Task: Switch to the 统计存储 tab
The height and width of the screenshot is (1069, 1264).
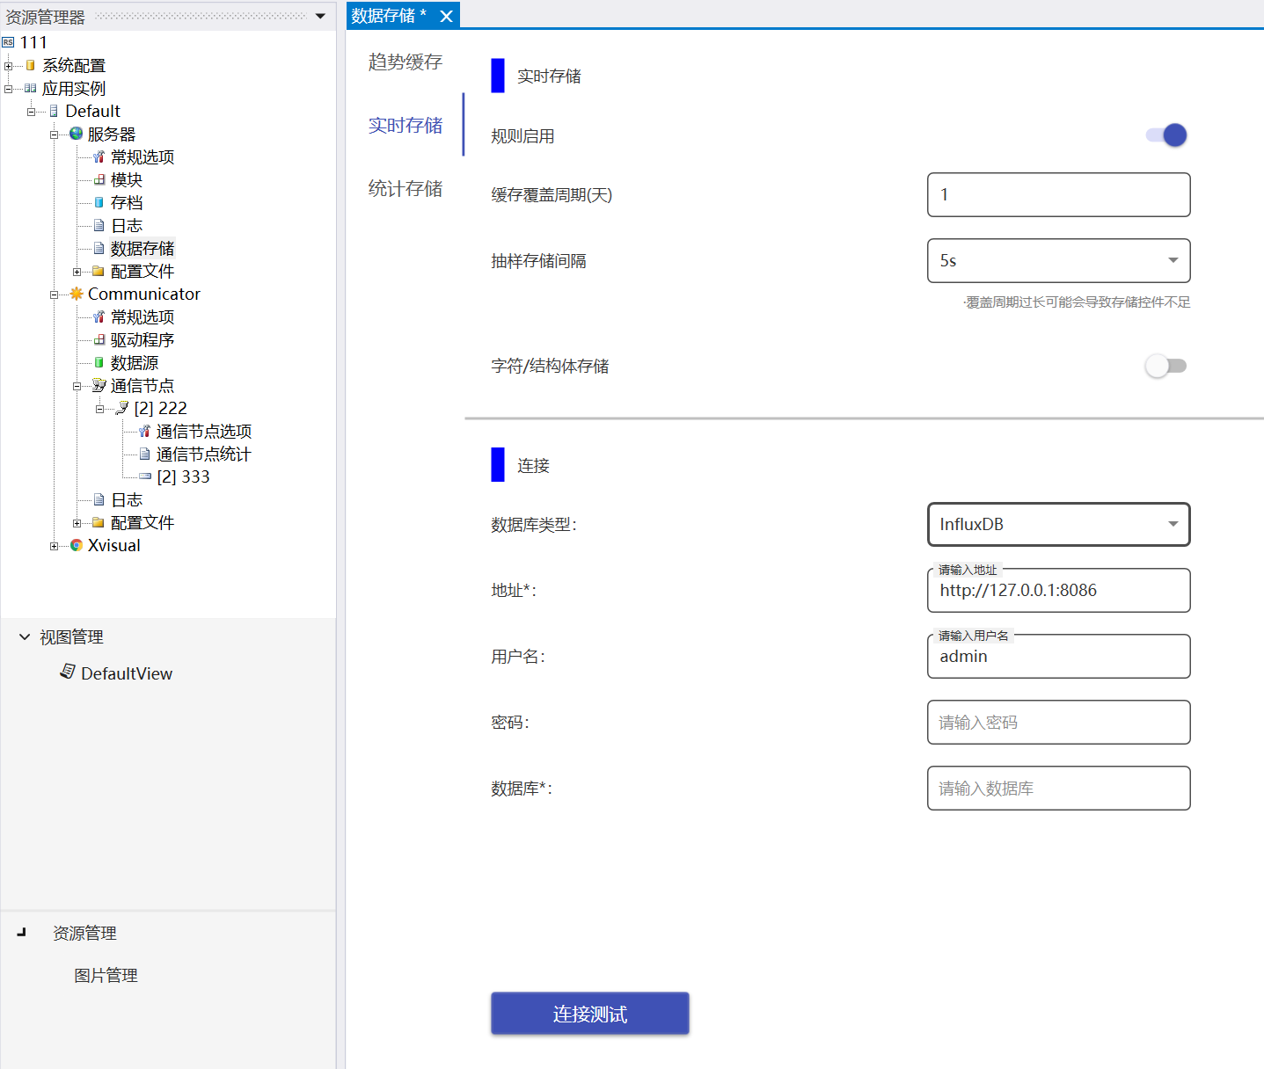Action: tap(406, 189)
